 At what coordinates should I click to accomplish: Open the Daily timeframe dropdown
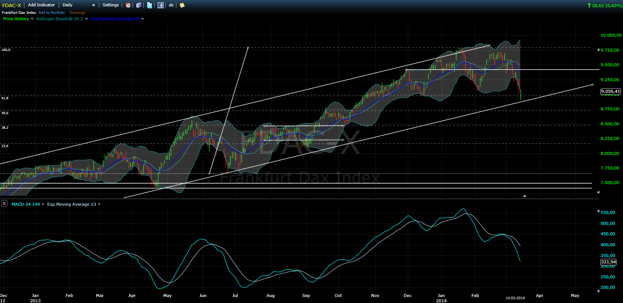point(79,5)
